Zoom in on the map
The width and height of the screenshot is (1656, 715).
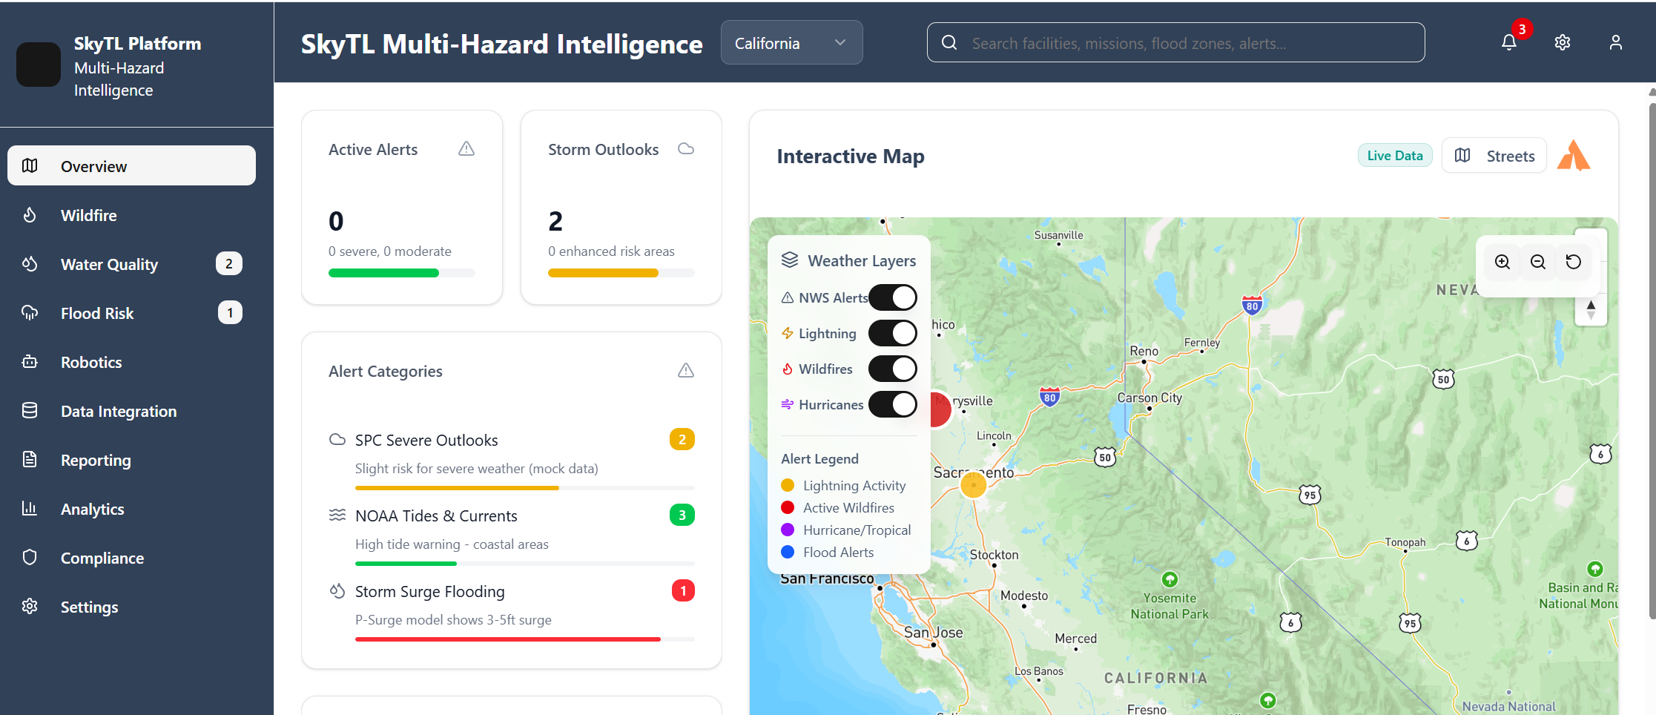point(1502,262)
